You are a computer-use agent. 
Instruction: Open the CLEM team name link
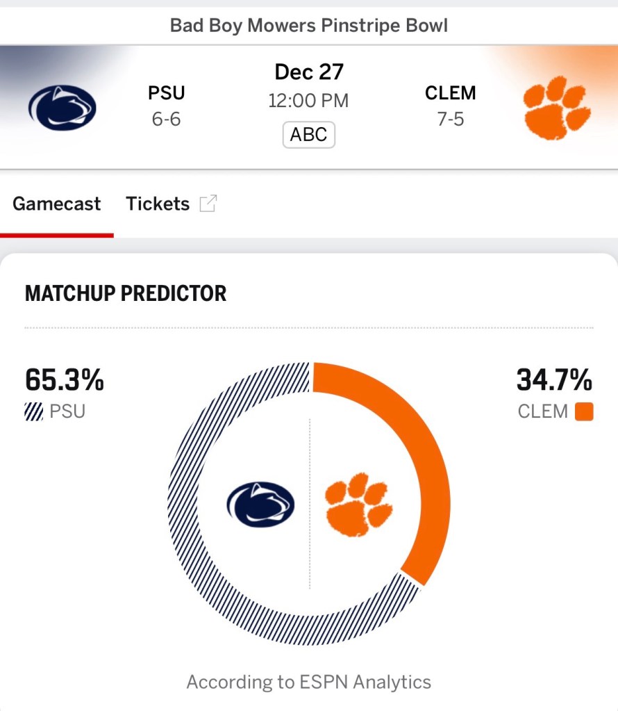pyautogui.click(x=451, y=93)
